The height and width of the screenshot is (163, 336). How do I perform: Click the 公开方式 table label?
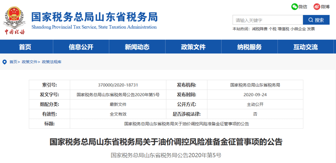point(186,104)
